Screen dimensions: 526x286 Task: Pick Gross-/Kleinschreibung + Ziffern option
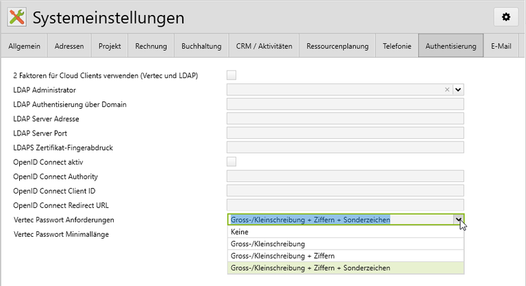click(346, 256)
